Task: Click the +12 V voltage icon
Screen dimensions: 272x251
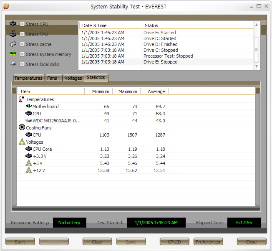Action: pos(28,170)
